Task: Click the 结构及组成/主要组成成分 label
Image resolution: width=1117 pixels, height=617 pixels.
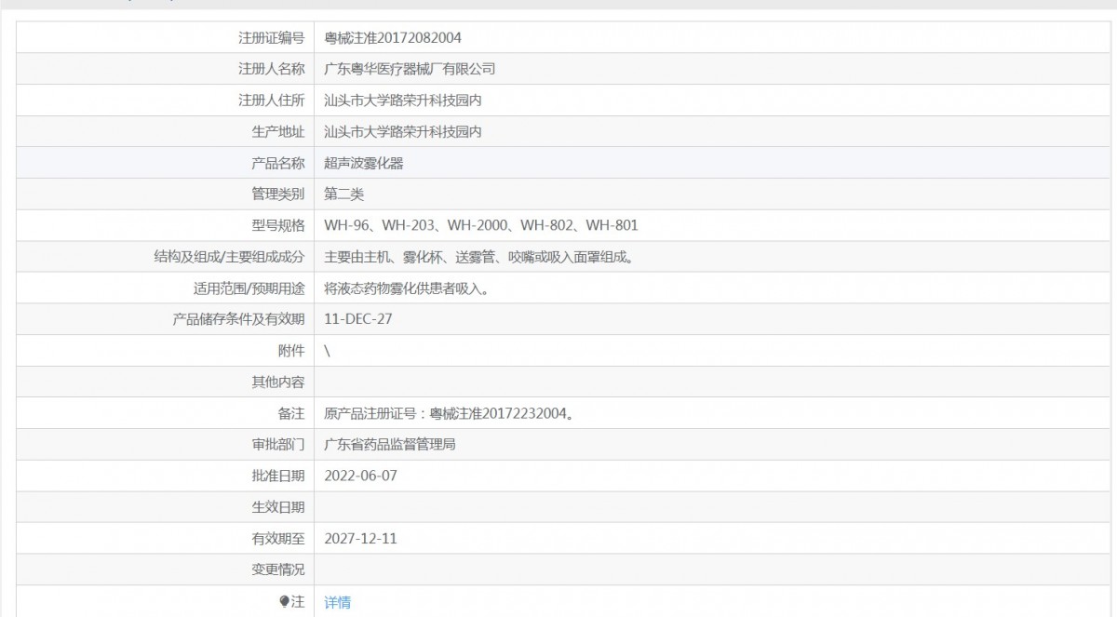Action: (x=229, y=257)
